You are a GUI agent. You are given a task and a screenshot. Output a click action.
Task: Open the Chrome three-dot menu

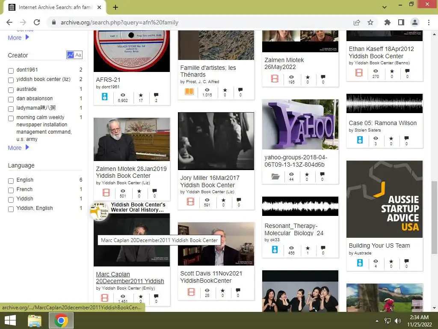click(429, 22)
